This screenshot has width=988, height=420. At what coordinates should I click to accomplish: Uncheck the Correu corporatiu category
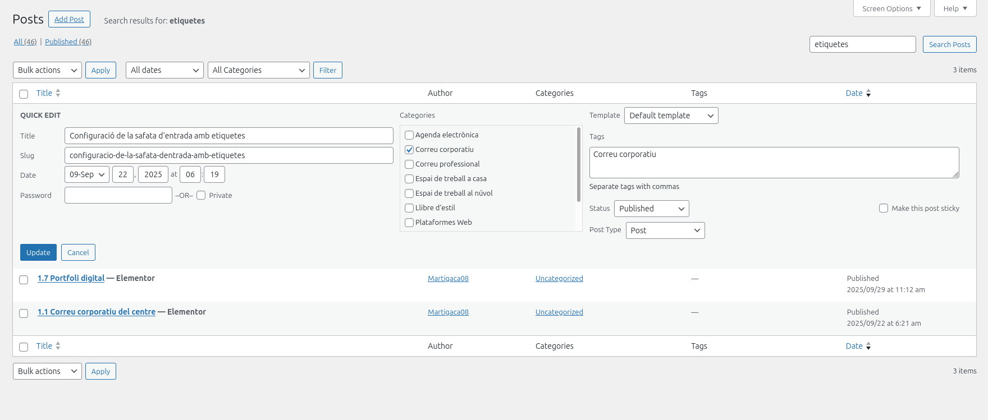(x=409, y=150)
